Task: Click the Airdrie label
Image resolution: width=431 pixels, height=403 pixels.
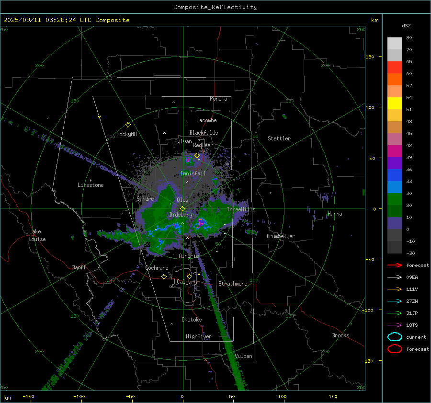Action: point(189,256)
